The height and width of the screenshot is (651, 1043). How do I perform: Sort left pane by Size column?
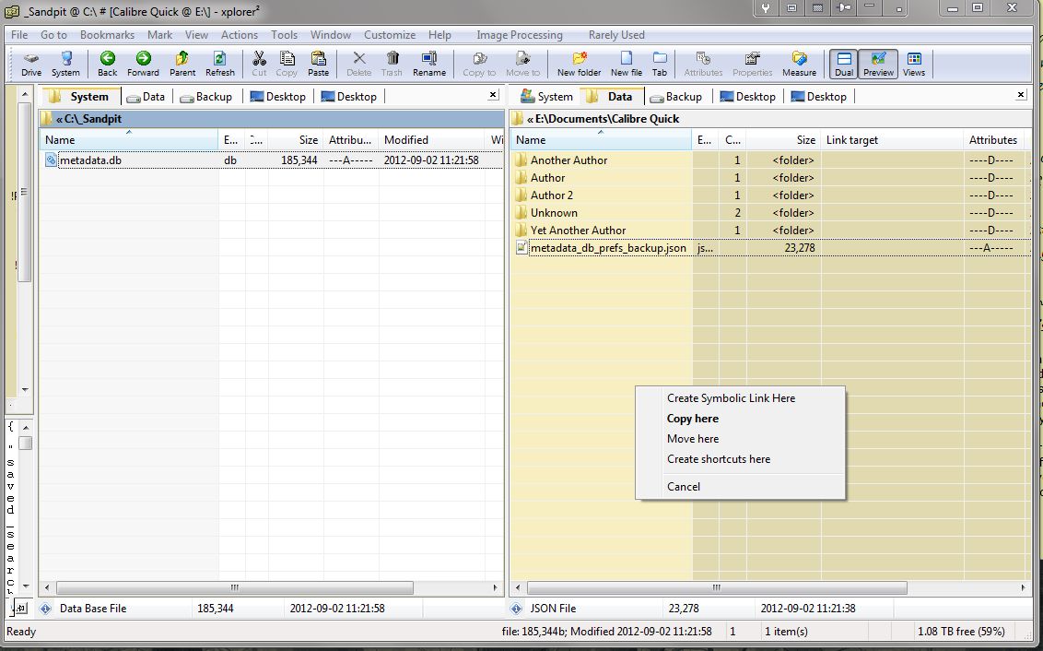point(296,140)
